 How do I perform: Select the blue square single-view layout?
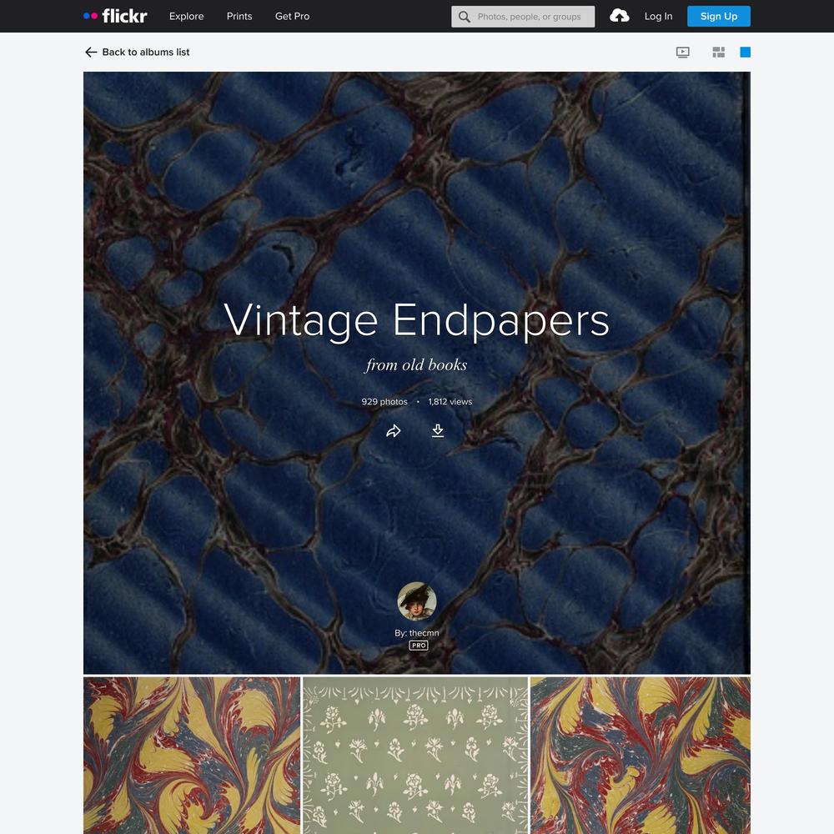pos(745,52)
